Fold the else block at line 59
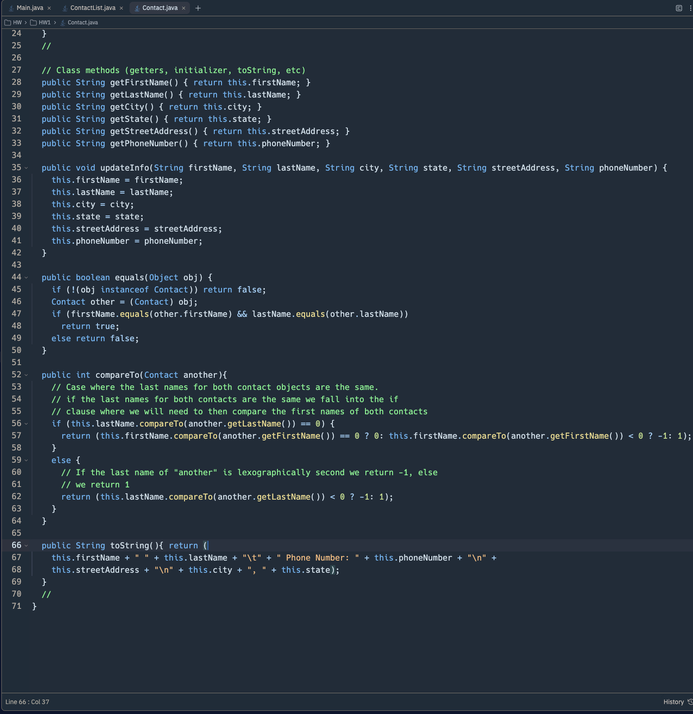Viewport: 693px width, 714px height. tap(26, 460)
